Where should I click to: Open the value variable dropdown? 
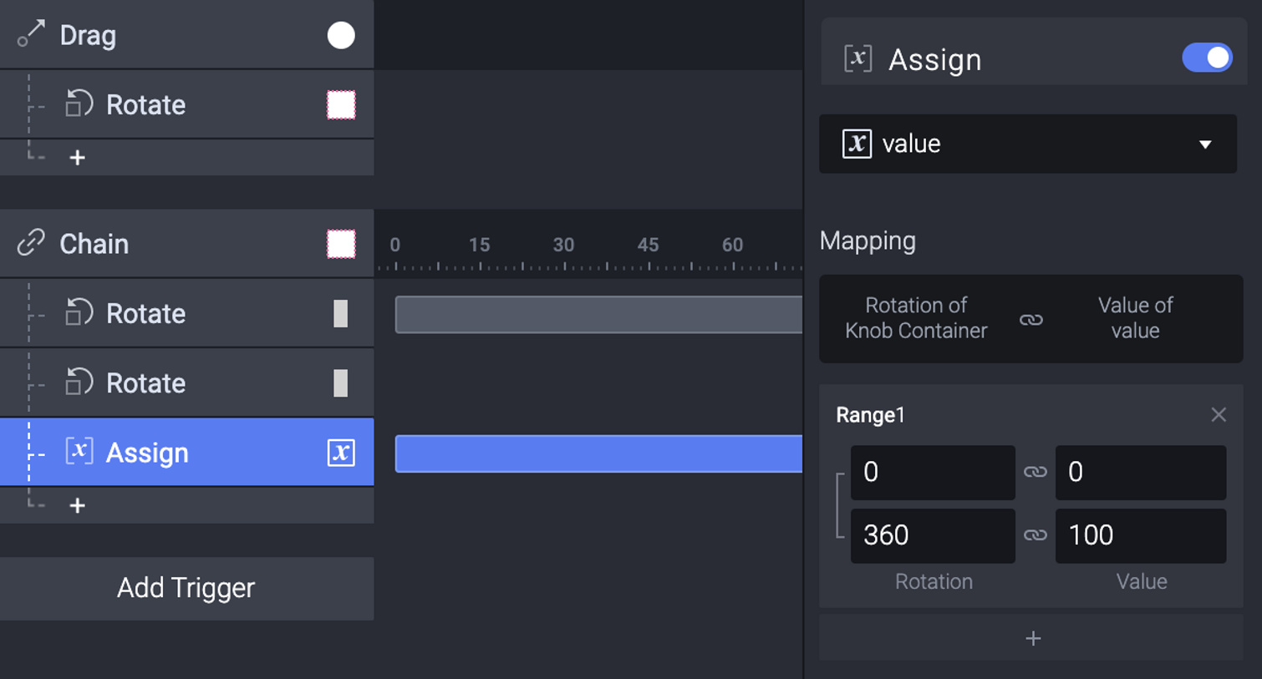[x=1028, y=144]
